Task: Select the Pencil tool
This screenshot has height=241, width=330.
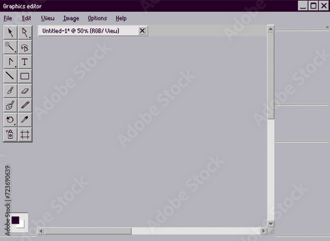Action: [25, 105]
